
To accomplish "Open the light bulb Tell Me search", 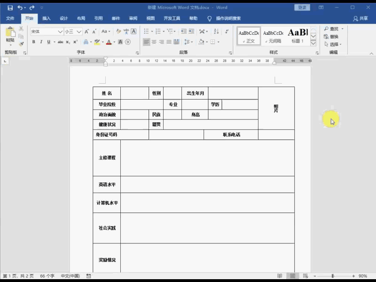I will point(209,18).
